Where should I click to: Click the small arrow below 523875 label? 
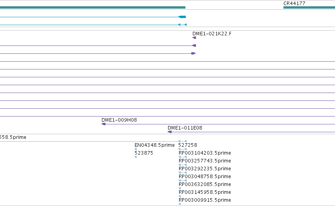[x=136, y=157]
